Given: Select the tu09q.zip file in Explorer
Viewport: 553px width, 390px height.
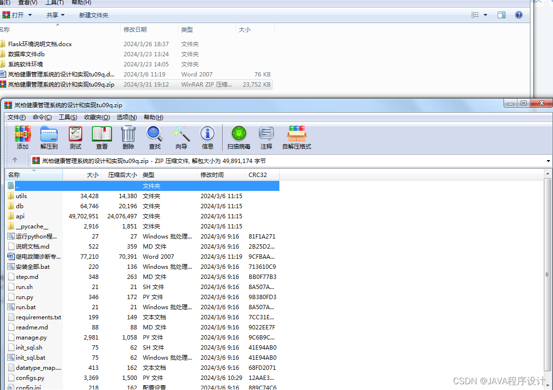Looking at the screenshot, I should point(136,84).
